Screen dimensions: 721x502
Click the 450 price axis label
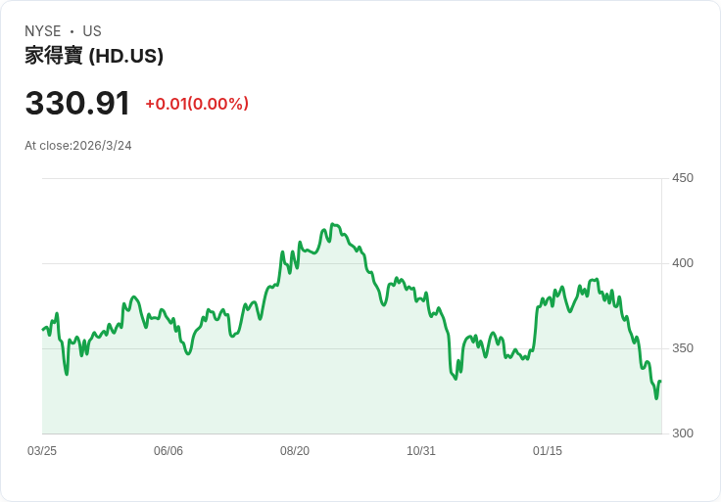(683, 178)
